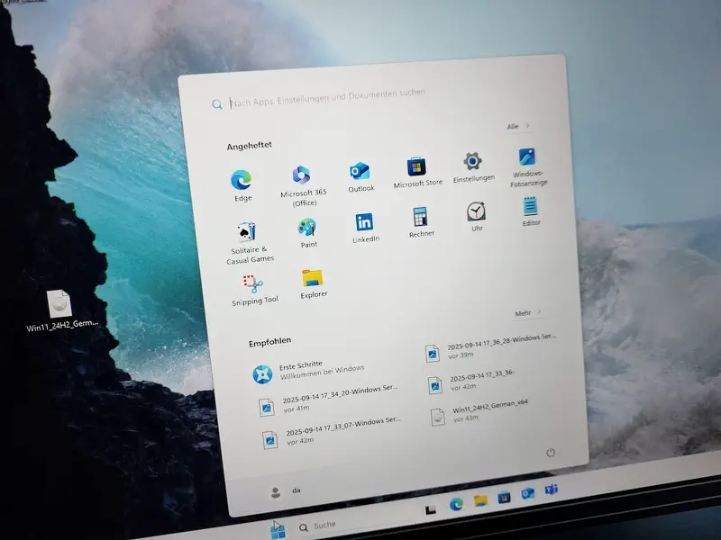This screenshot has width=721, height=540.
Task: Expand recommendations with Mehr button
Action: click(527, 312)
